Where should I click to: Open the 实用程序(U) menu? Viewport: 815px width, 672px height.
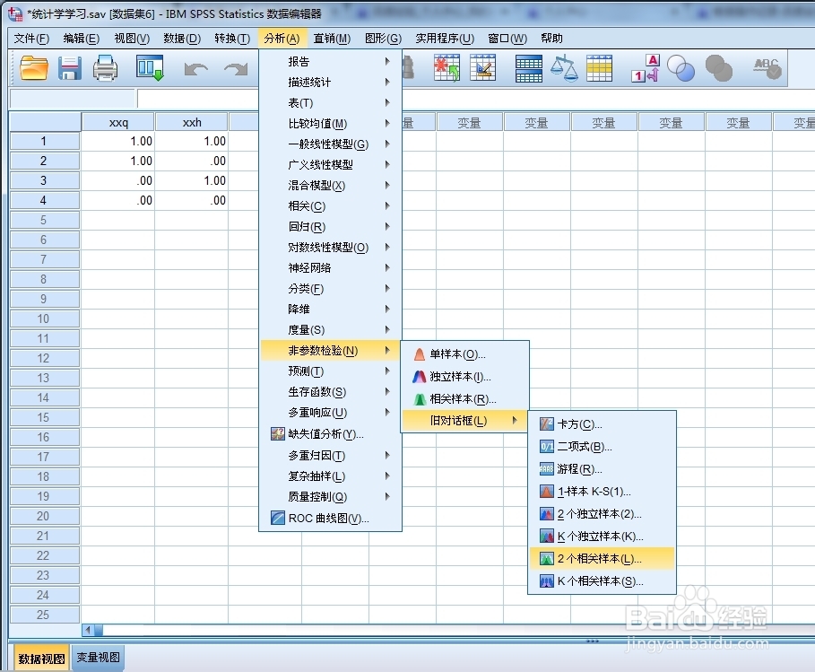(x=445, y=39)
